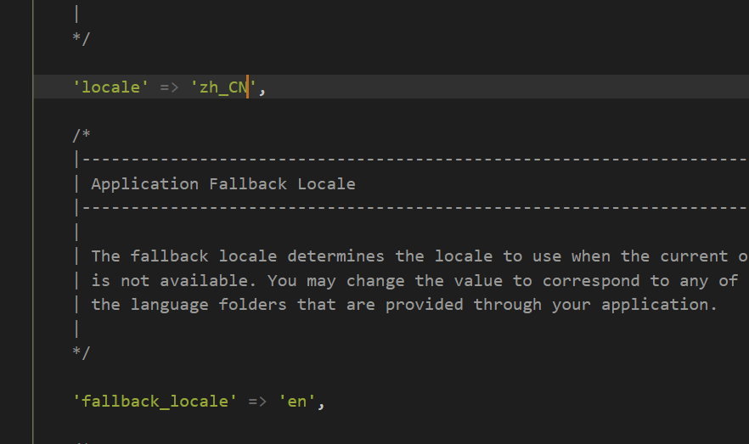The image size is (749, 444).
Task: Click the 'en' fallback value
Action: [296, 402]
